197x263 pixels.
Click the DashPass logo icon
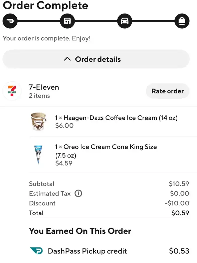[x=36, y=251]
